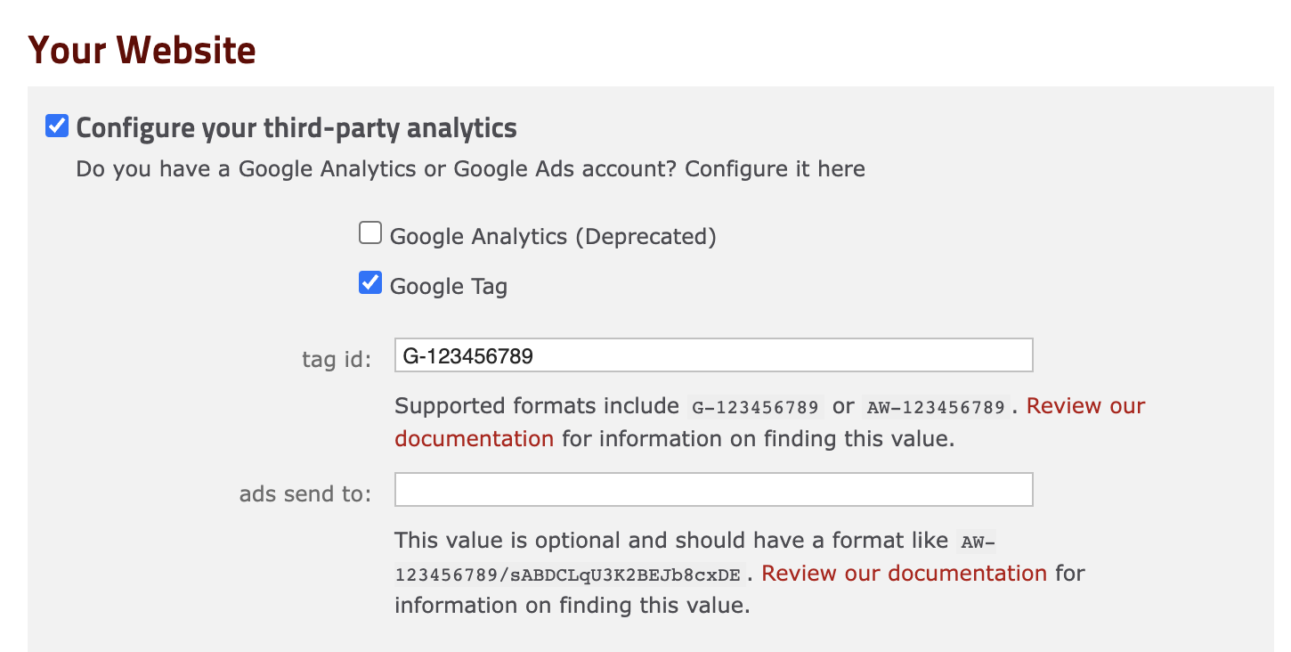
Task: Enable the Google Analytics (Deprecated) checkbox
Action: click(370, 233)
